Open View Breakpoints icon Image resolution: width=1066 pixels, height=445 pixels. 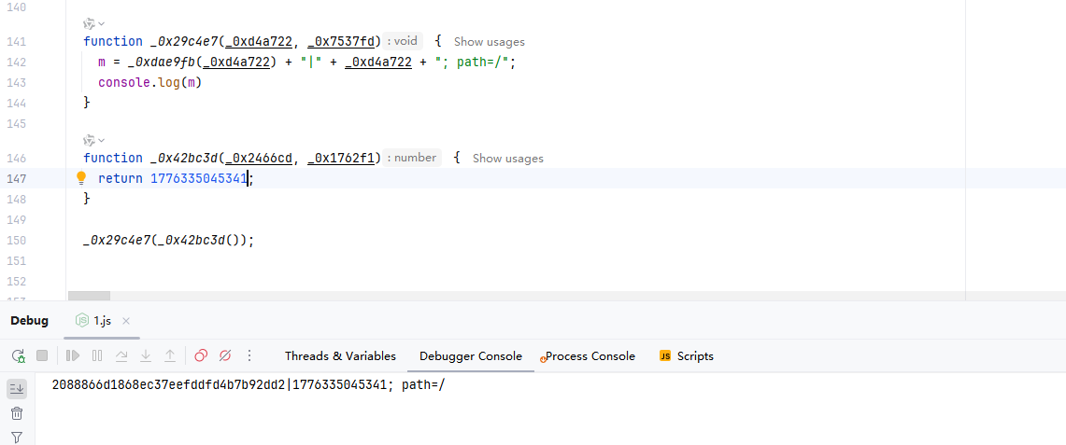[201, 355]
